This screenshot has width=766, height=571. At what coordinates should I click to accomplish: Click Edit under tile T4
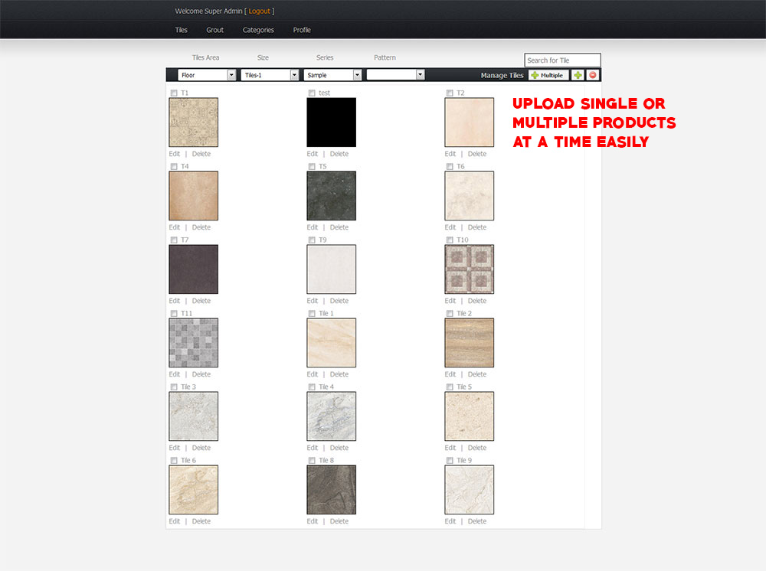[175, 227]
